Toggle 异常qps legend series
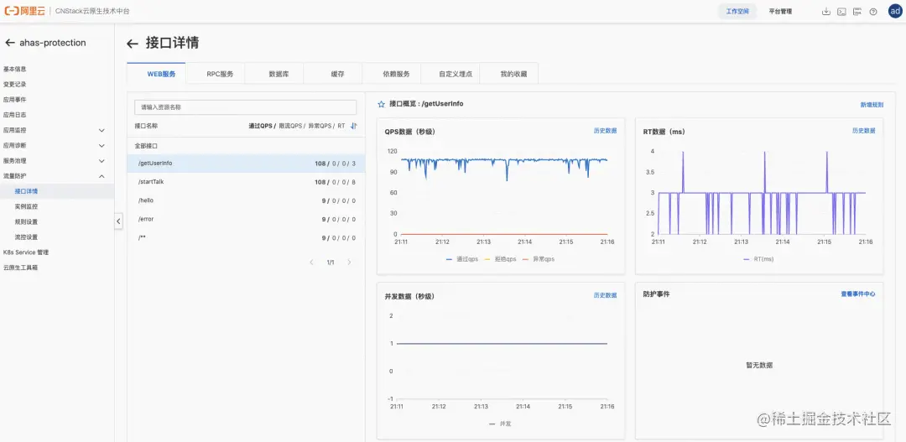 pyautogui.click(x=538, y=259)
